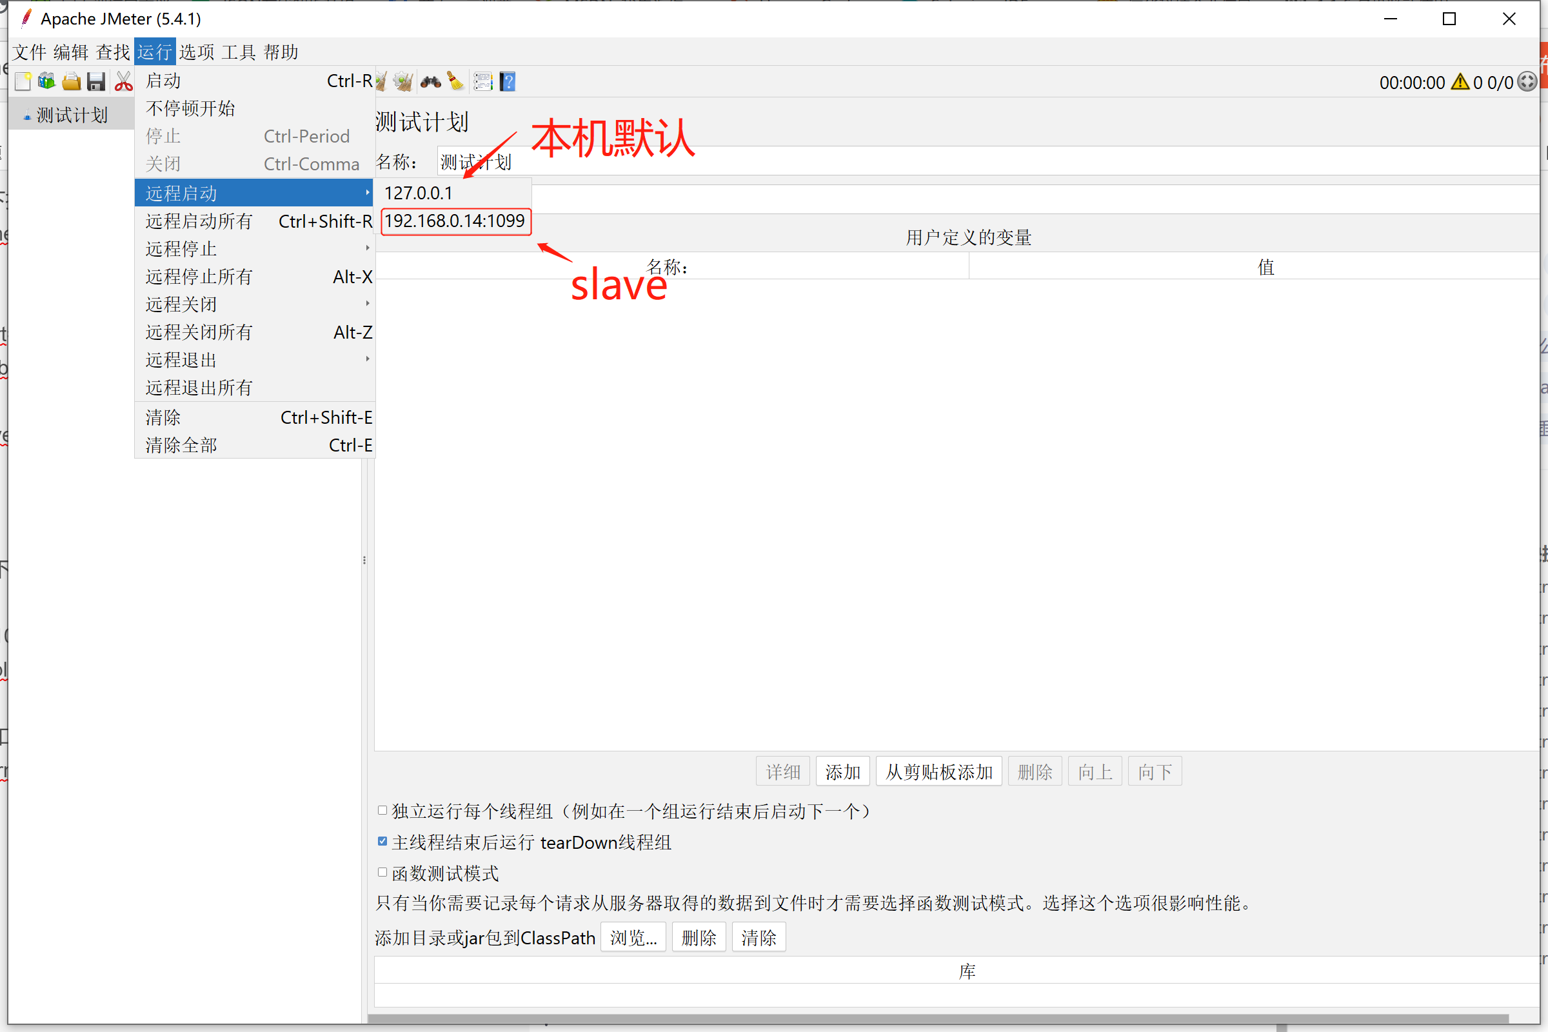The width and height of the screenshot is (1548, 1032).
Task: Click the 值 column header
Action: (x=1254, y=266)
